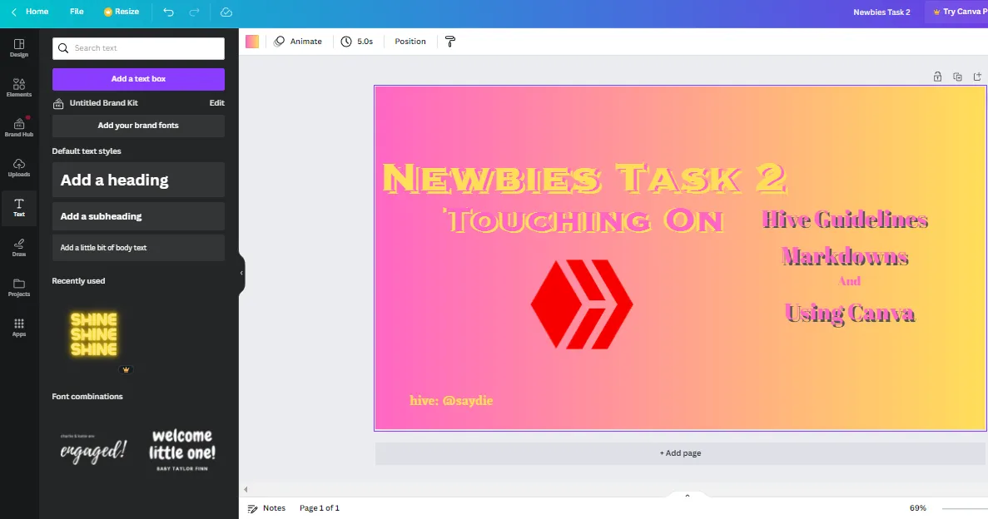Screen dimensions: 988x519
Task: Click Add a heading
Action: pos(138,180)
